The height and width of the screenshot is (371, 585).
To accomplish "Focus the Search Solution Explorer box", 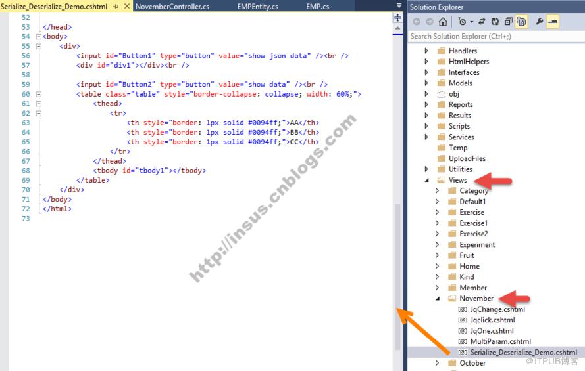I will pyautogui.click(x=496, y=36).
